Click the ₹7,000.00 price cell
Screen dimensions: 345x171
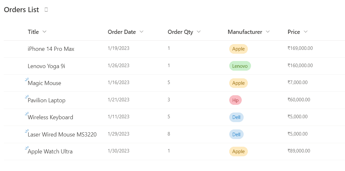298,82
